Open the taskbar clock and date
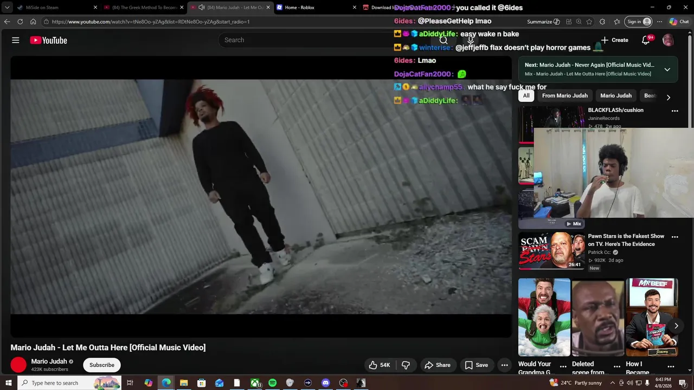The height and width of the screenshot is (390, 694). pyautogui.click(x=663, y=383)
